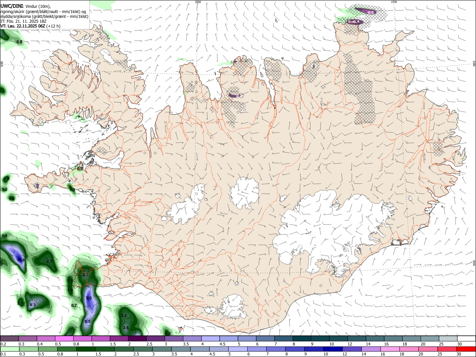Select the 'VT: Lau. 22.11.2025 06Z' valid time line
476x357 pixels.
[23, 26]
